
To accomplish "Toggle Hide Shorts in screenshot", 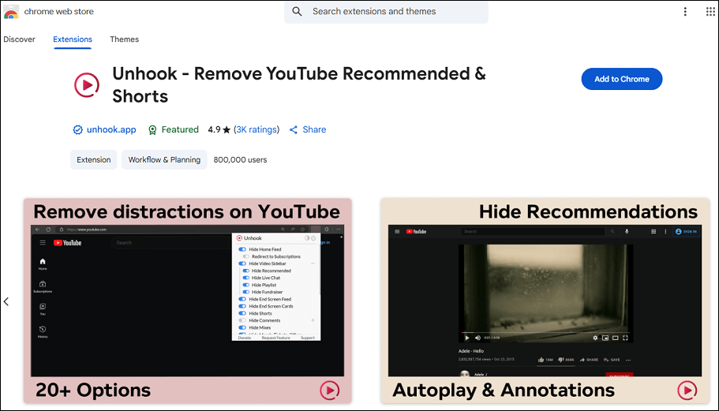I will coord(242,313).
